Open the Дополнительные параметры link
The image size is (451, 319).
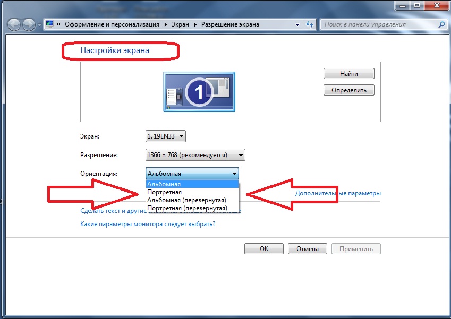(338, 193)
